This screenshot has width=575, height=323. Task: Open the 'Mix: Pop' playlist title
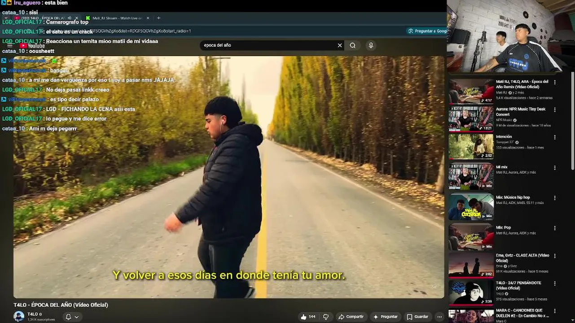[503, 227]
